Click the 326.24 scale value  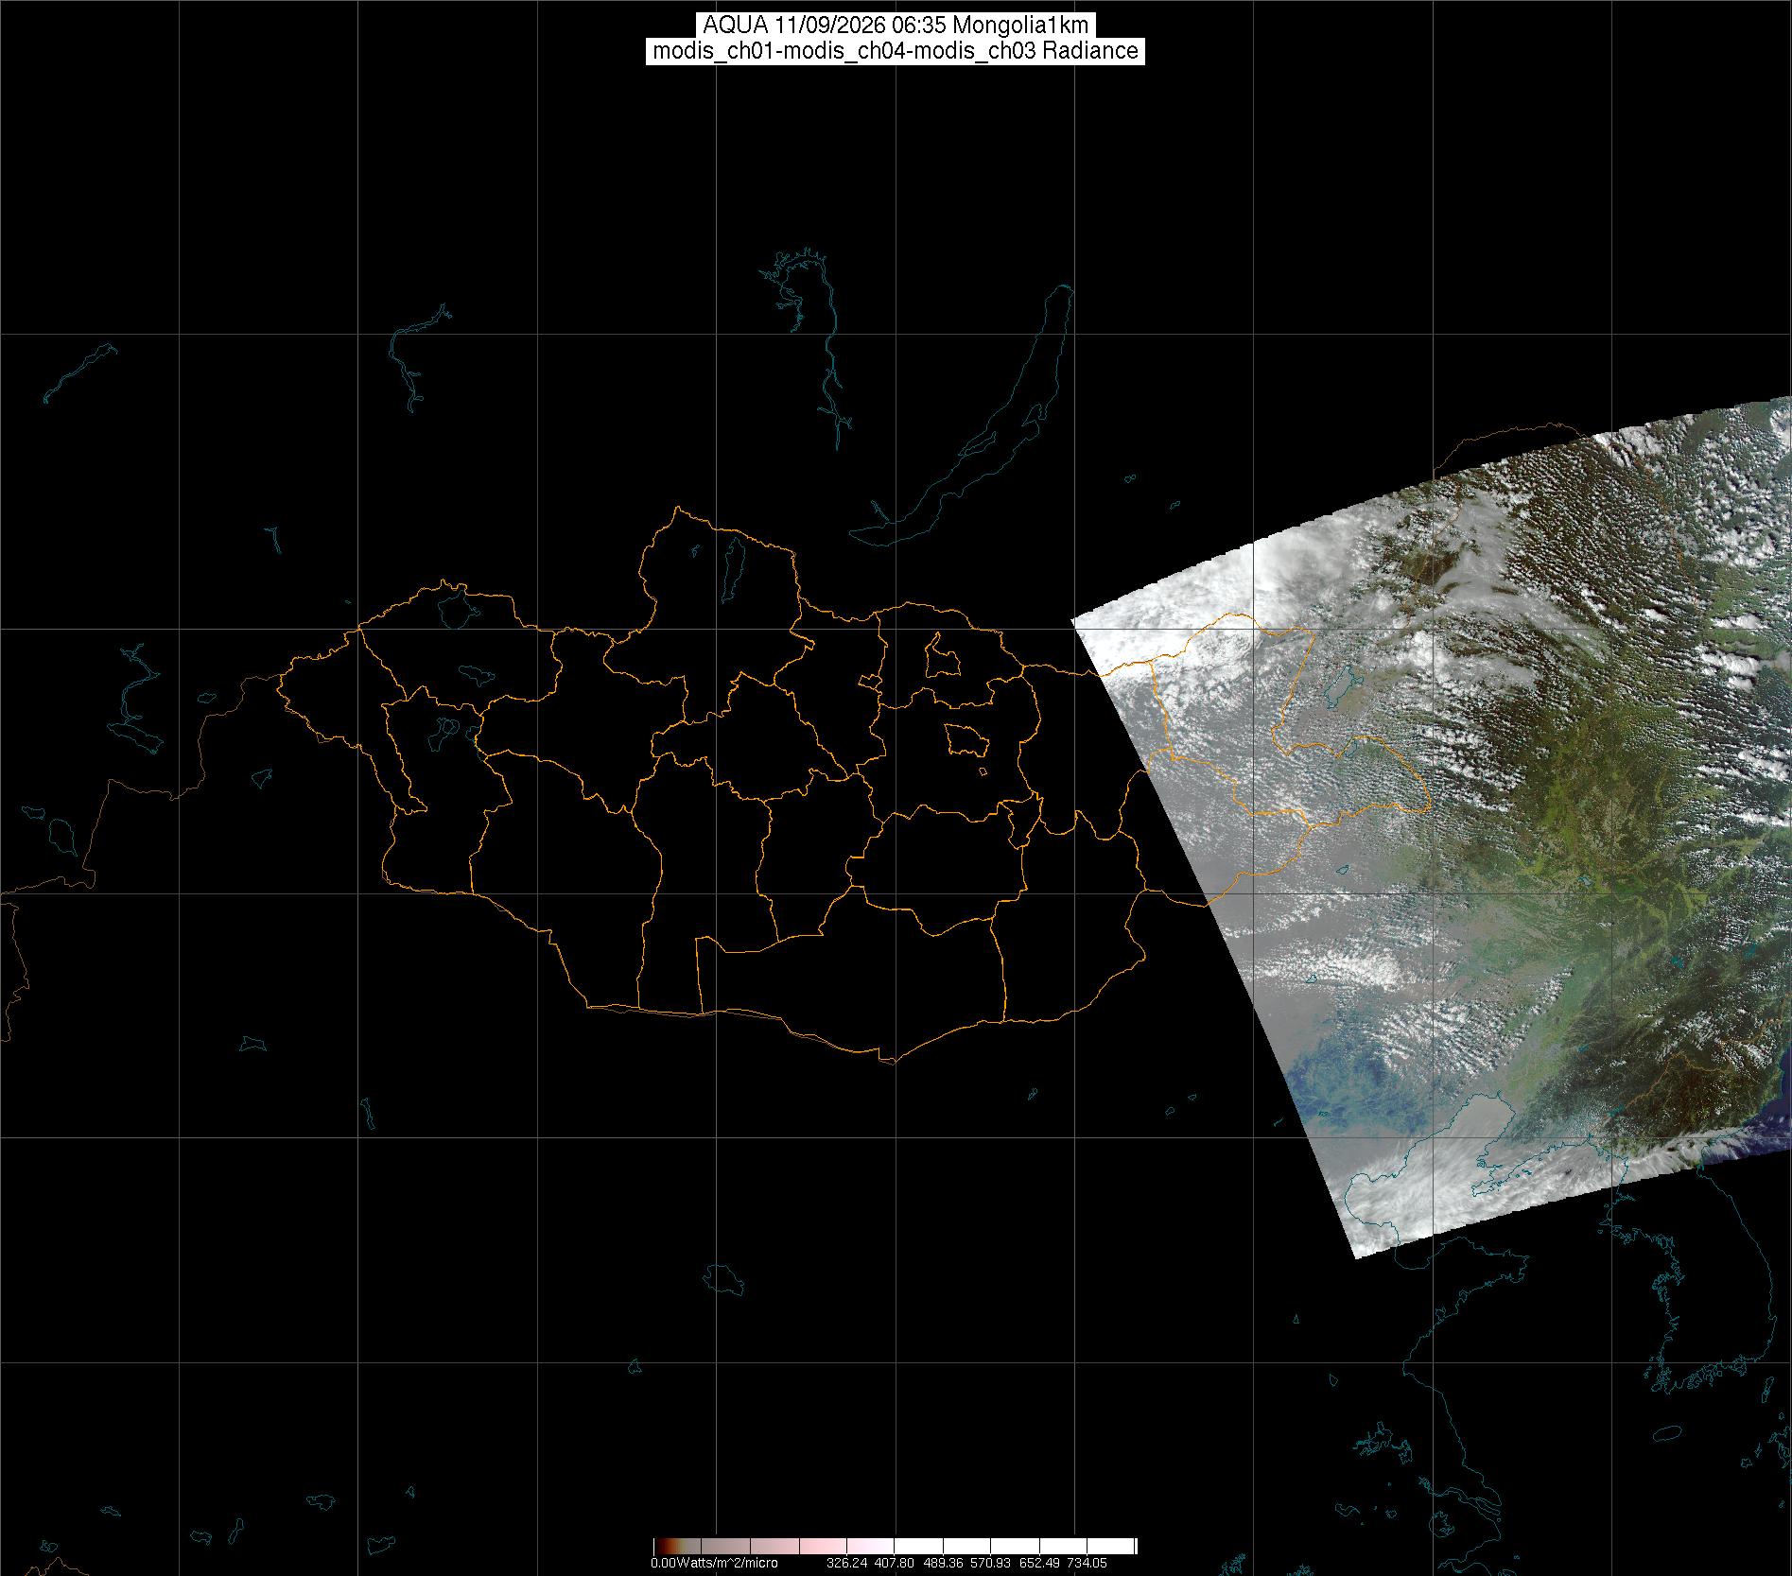[x=846, y=1564]
